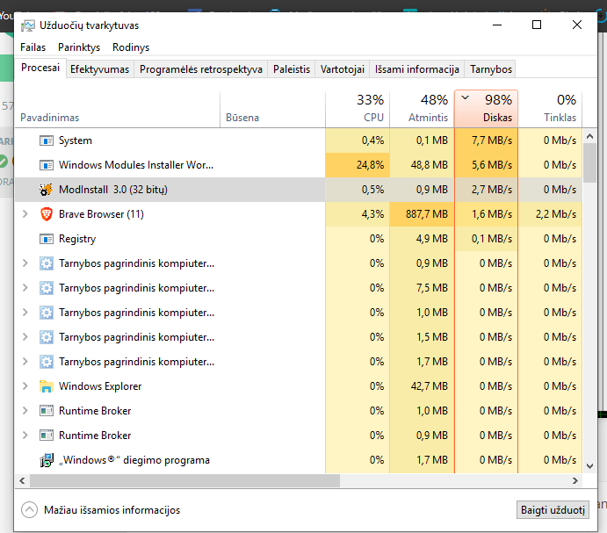This screenshot has height=533, width=607.
Task: Select the Procesai tab
Action: pyautogui.click(x=40, y=68)
